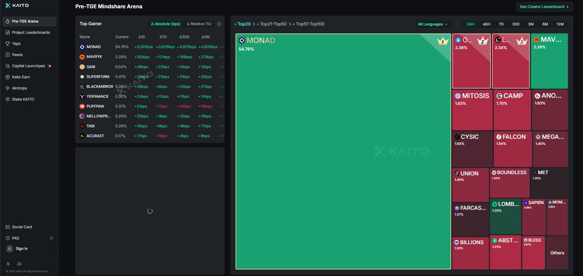
Task: Click the MELLOWPR... logo in the table
Action: [x=82, y=116]
